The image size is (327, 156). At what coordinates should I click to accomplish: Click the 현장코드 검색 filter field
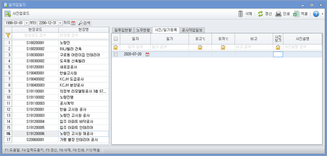coord(35,36)
